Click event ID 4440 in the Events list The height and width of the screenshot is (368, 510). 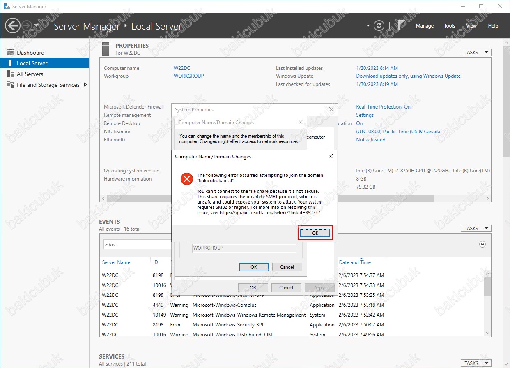coord(158,305)
